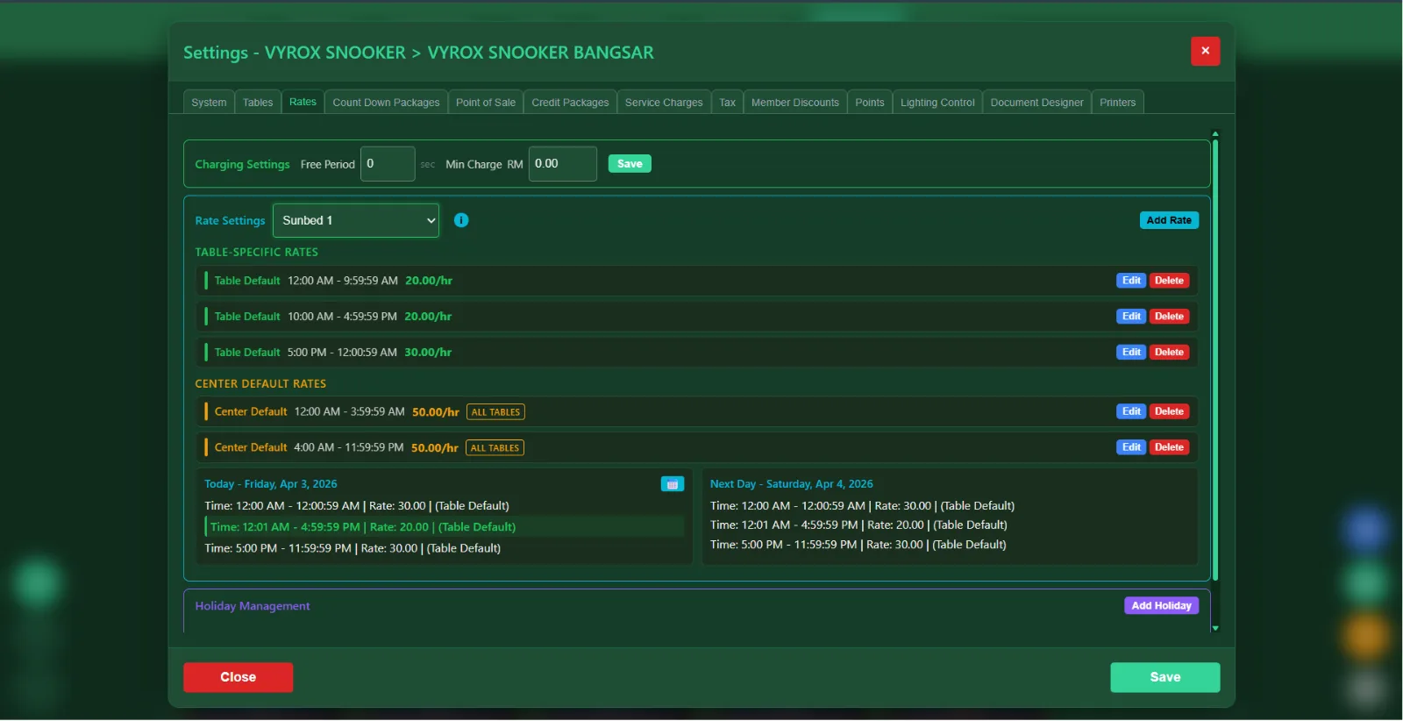The image size is (1403, 721).
Task: Click the bottom green Save button
Action: [x=1164, y=677]
